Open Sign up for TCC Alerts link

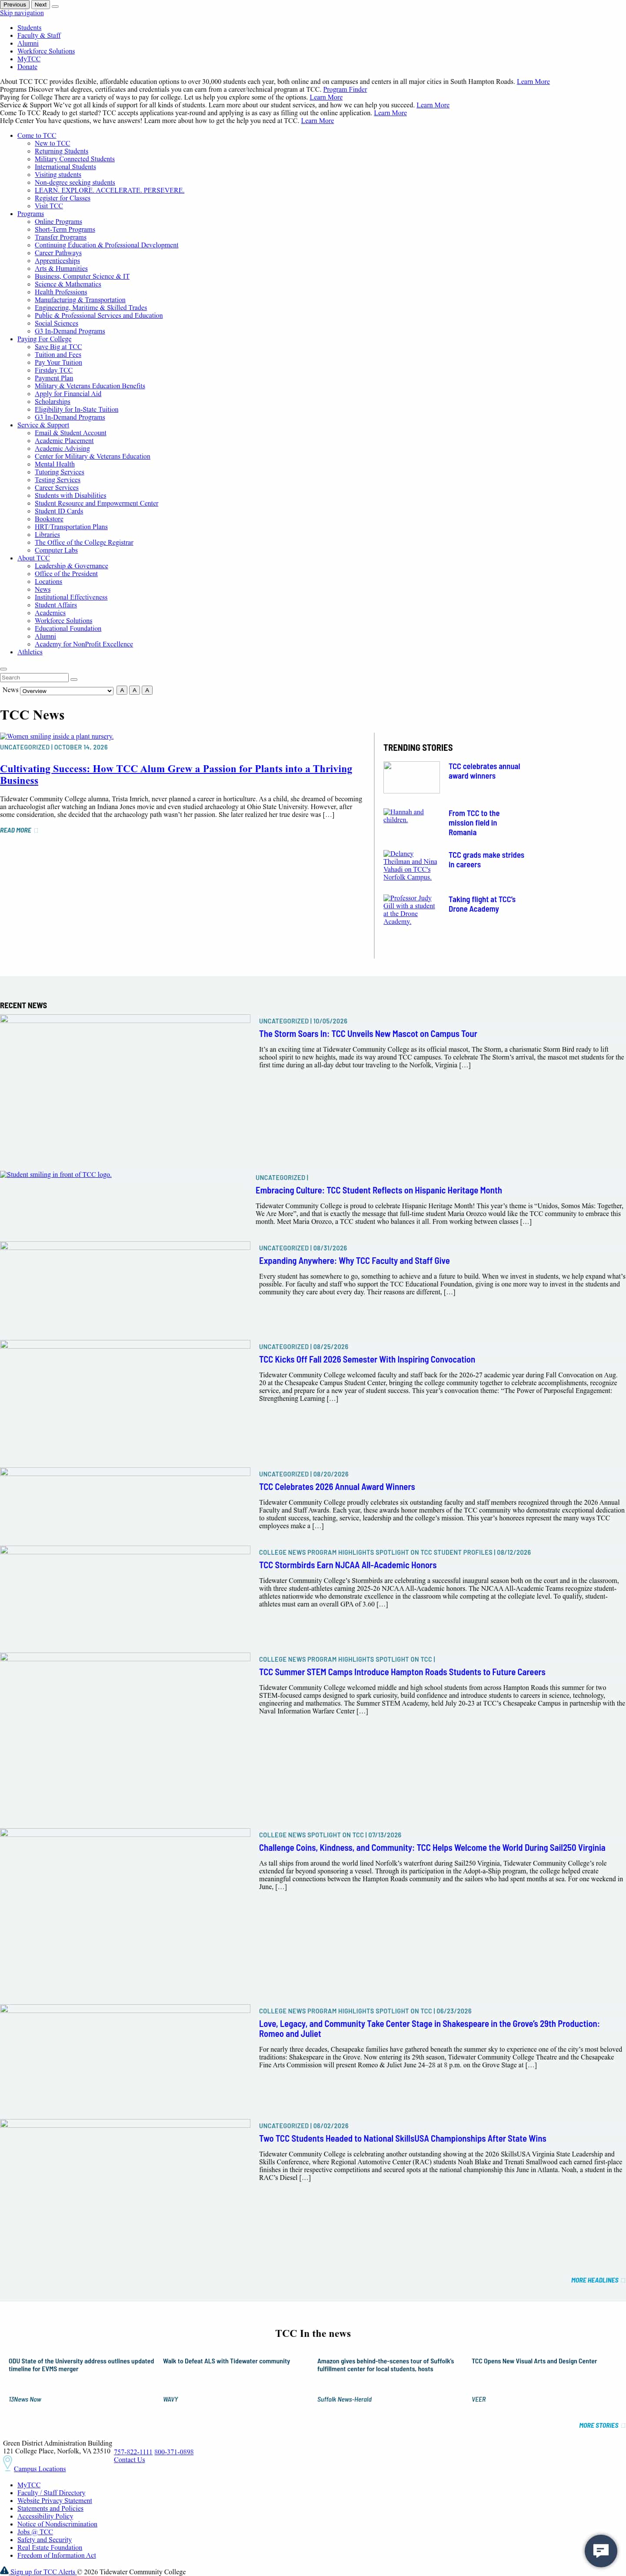[x=43, y=2572]
